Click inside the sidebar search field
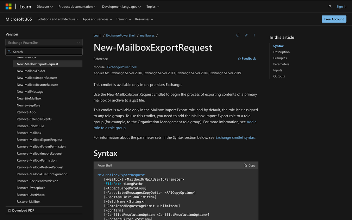The width and height of the screenshot is (352, 220). (x=44, y=51)
